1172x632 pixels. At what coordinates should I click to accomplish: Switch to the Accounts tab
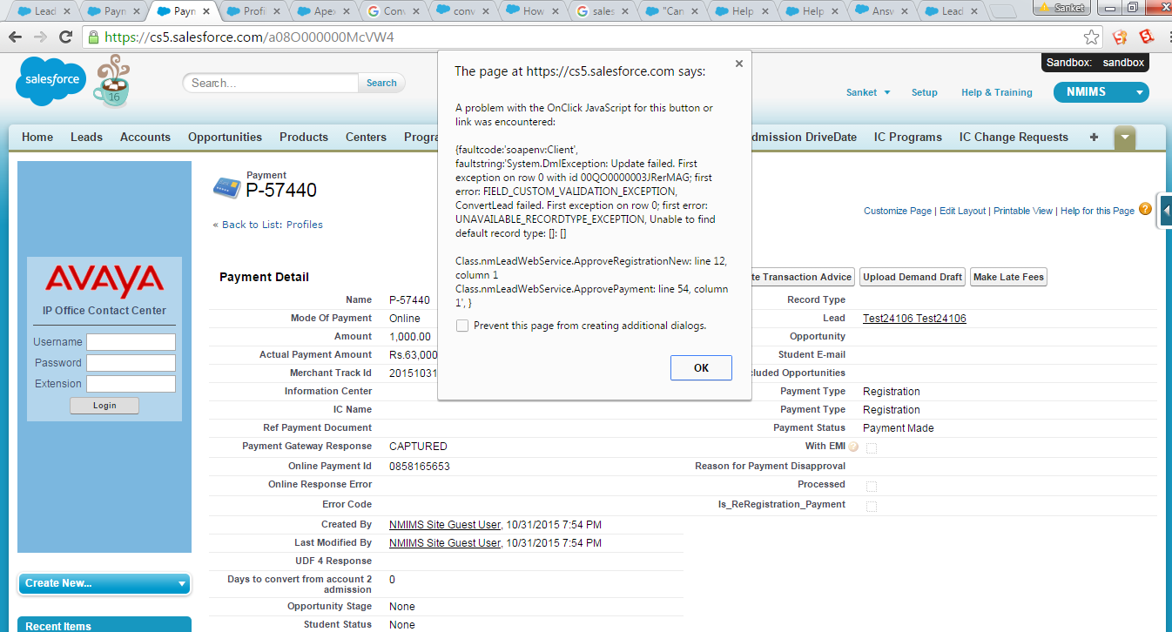[x=145, y=138]
